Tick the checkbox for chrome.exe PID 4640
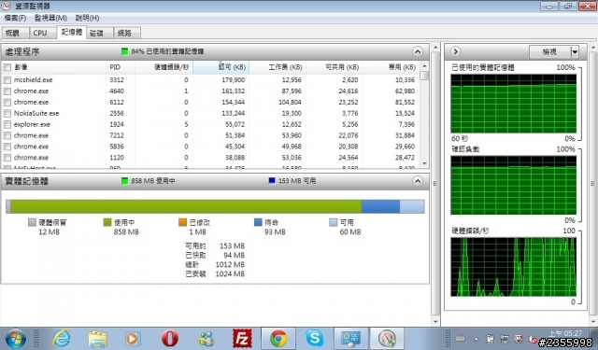The height and width of the screenshot is (350, 598). pyautogui.click(x=7, y=91)
